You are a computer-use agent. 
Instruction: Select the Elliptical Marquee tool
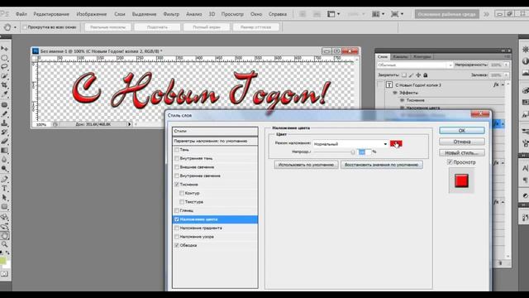pos(4,58)
